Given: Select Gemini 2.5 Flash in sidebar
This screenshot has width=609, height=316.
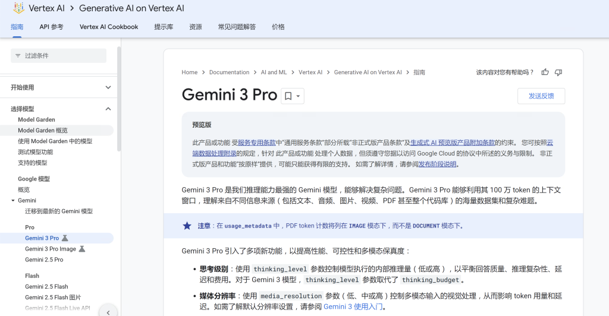Looking at the screenshot, I should [46, 286].
